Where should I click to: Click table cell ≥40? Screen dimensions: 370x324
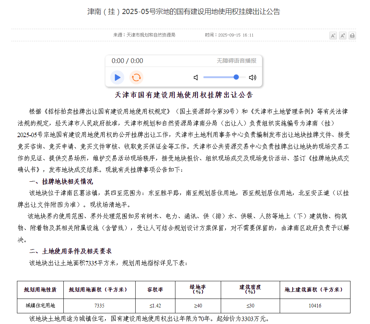tap(198, 306)
